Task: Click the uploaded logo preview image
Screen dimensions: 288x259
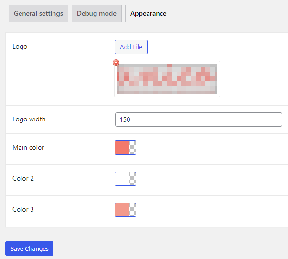Action: (x=167, y=79)
